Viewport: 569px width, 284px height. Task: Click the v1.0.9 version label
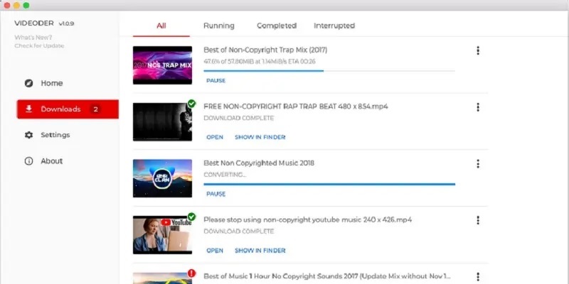coord(66,23)
